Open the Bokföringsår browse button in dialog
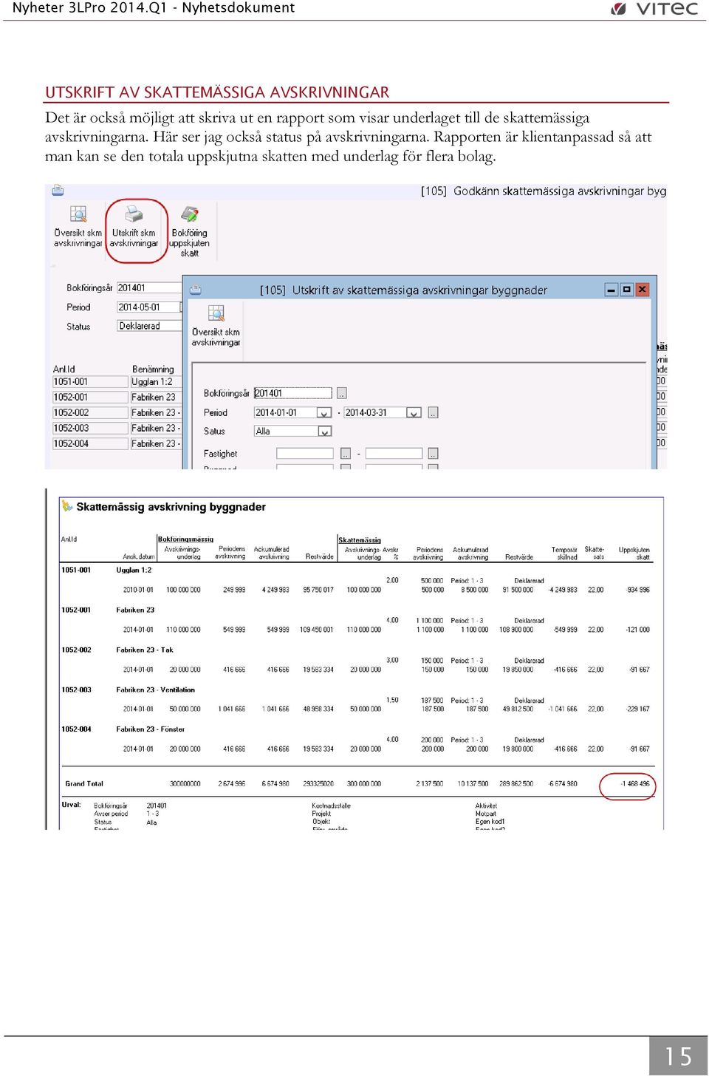 pyautogui.click(x=342, y=393)
